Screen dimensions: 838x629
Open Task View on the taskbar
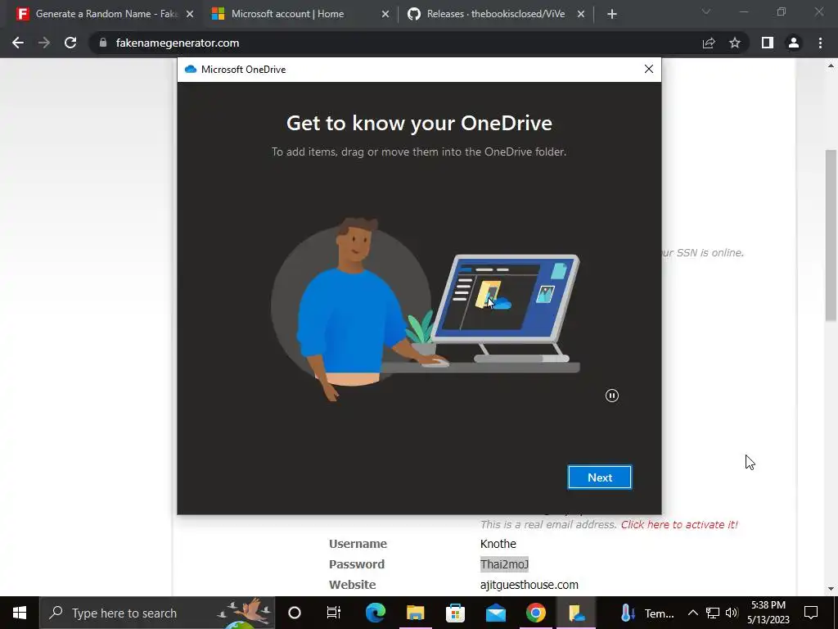point(334,613)
